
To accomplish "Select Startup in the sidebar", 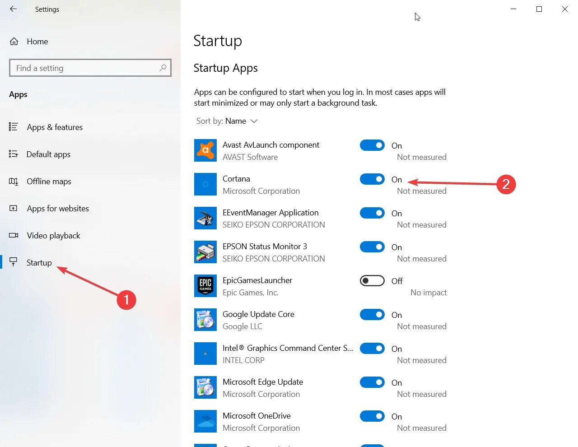I will (39, 263).
